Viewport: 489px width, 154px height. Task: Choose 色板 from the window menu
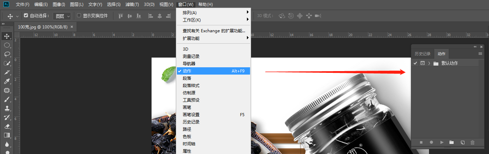tap(213, 136)
